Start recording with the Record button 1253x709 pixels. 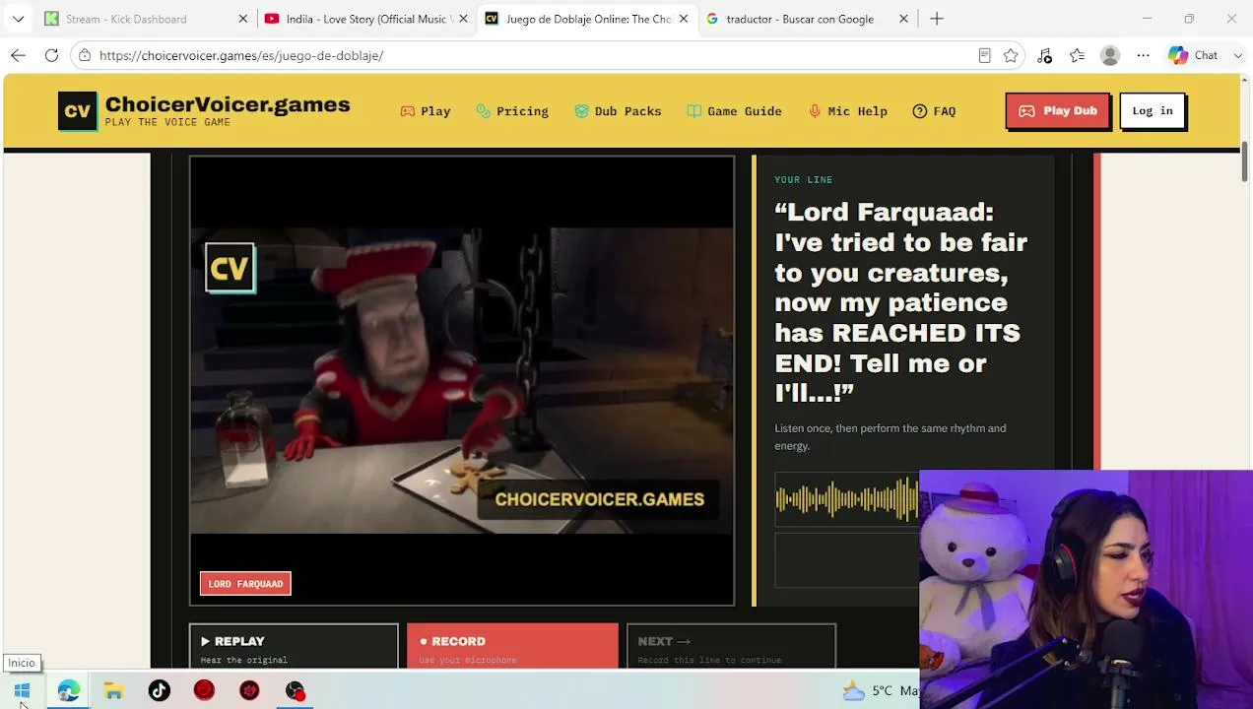tap(512, 647)
